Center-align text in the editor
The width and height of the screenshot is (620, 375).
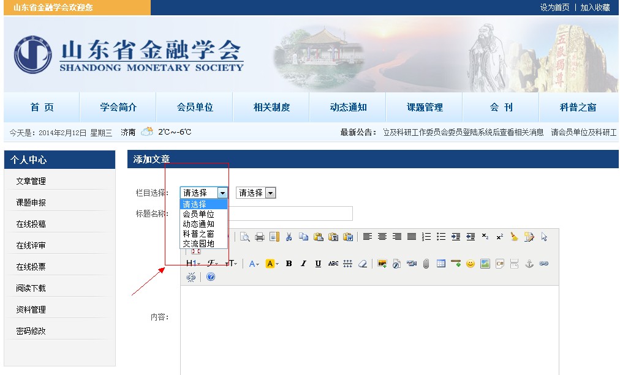(x=382, y=237)
